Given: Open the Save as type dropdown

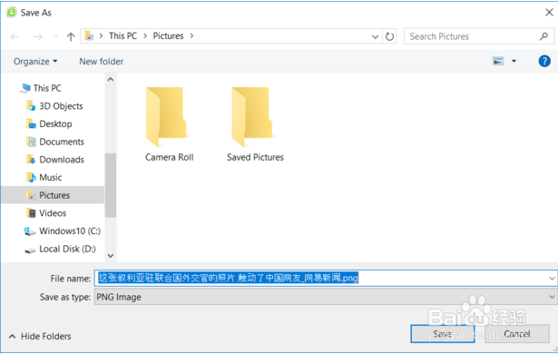Looking at the screenshot, I should tap(326, 297).
